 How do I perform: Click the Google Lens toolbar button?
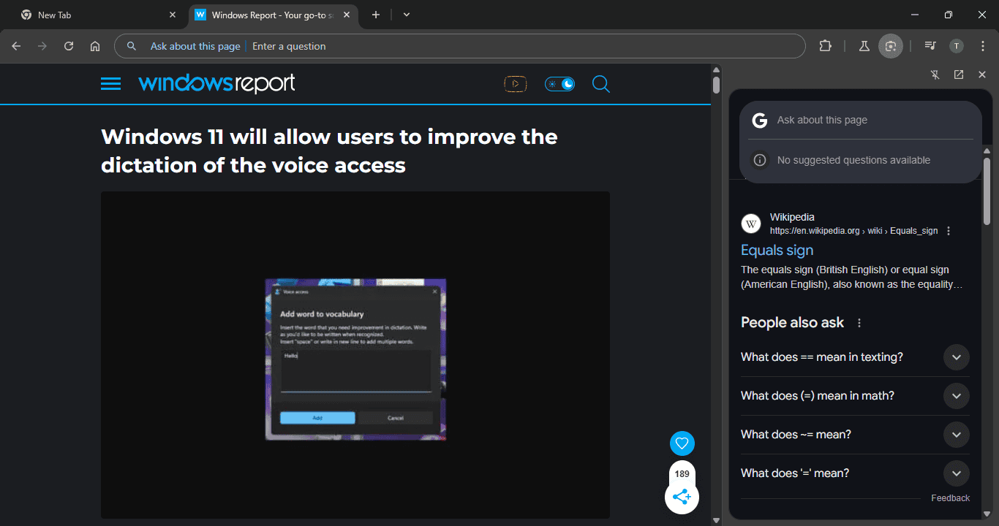tap(891, 46)
